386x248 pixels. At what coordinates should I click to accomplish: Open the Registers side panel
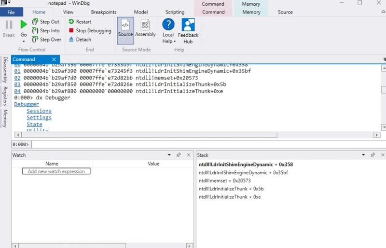(5, 96)
